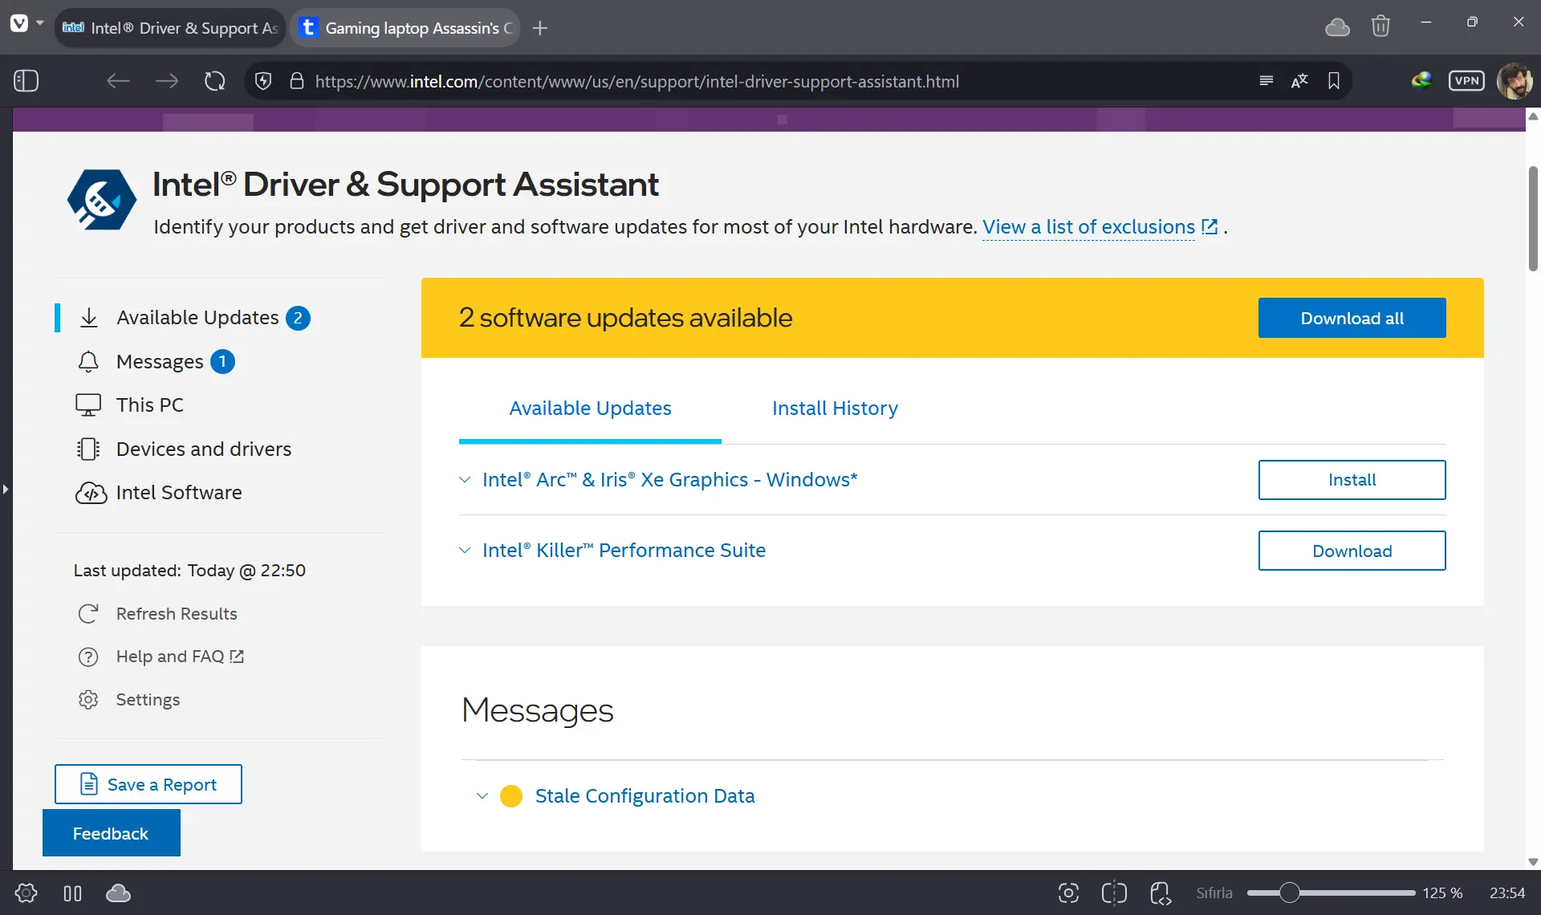Click sync cloud icon in status bar
The image size is (1541, 915).
click(x=118, y=893)
